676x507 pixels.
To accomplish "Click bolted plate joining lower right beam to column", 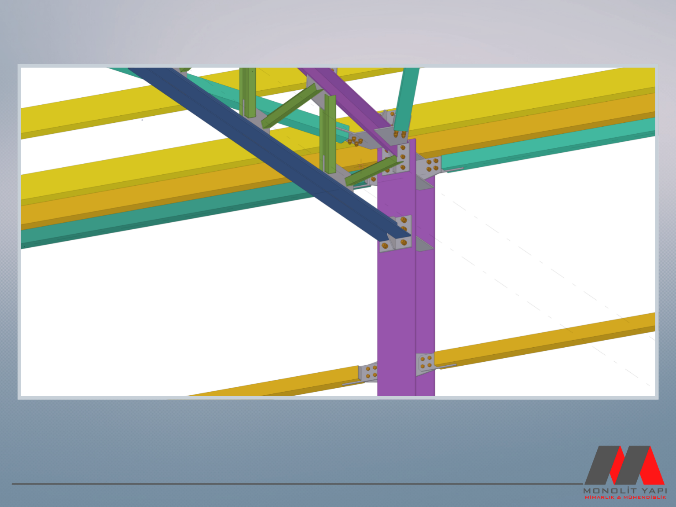I will coord(425,363).
